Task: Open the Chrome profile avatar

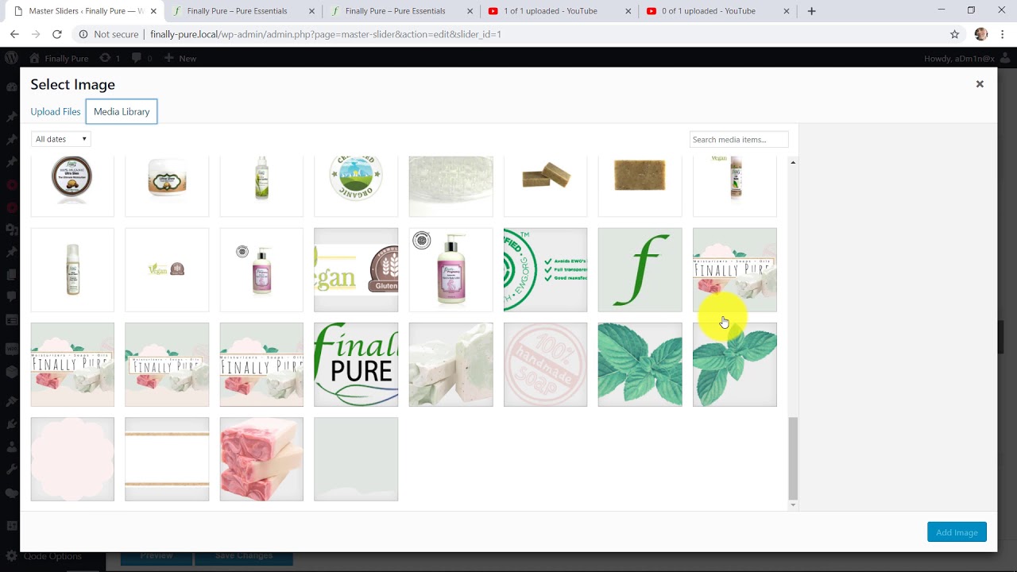Action: 980,34
